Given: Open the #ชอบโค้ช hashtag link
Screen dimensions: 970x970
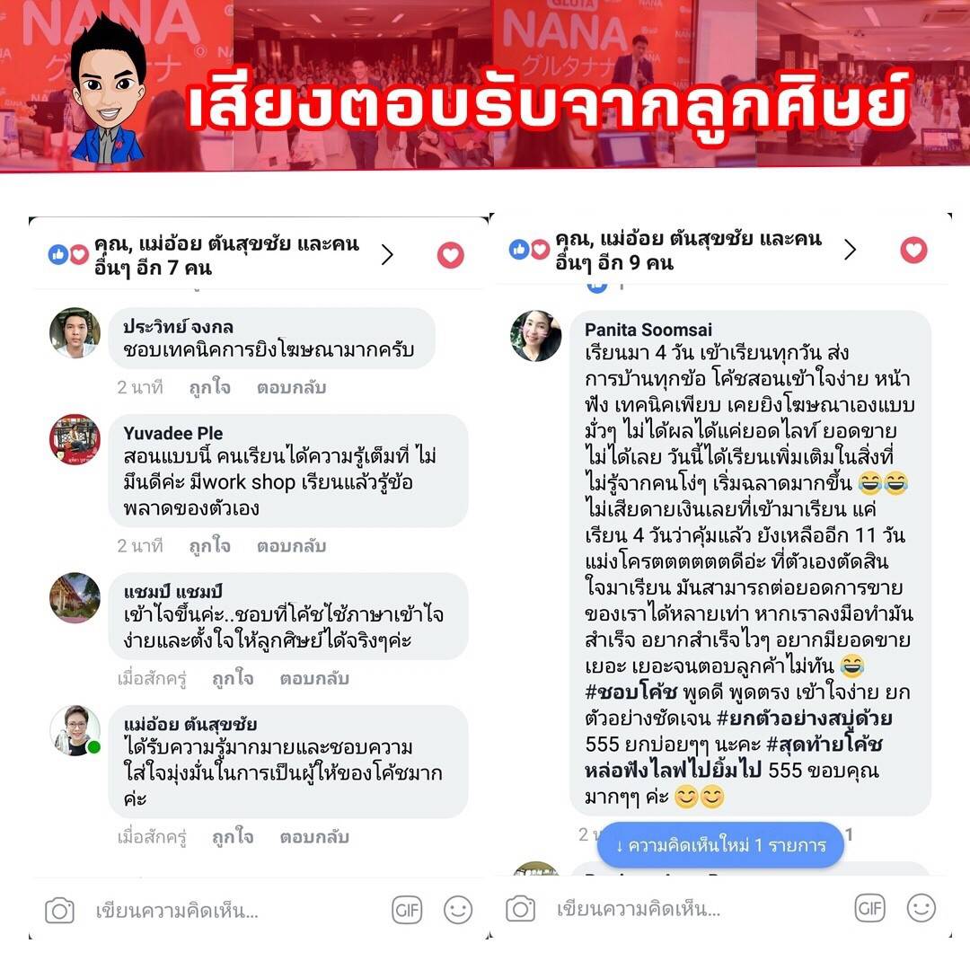Looking at the screenshot, I should [631, 692].
